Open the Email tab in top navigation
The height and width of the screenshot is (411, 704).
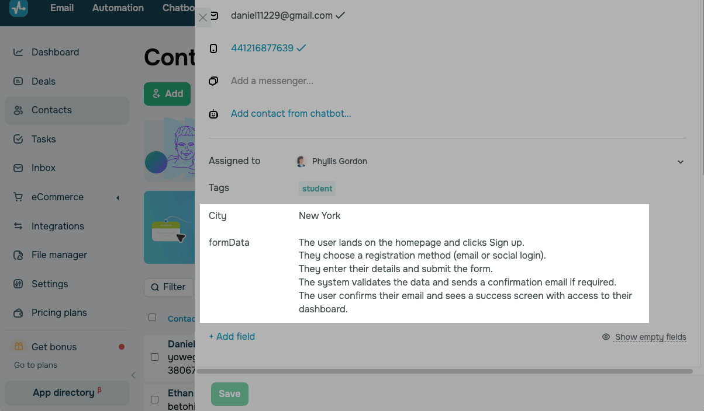62,8
